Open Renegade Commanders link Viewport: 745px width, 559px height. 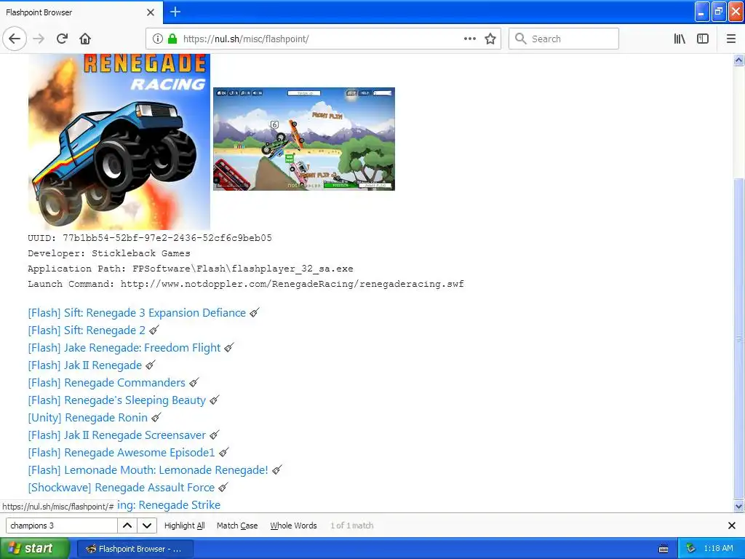pos(106,383)
